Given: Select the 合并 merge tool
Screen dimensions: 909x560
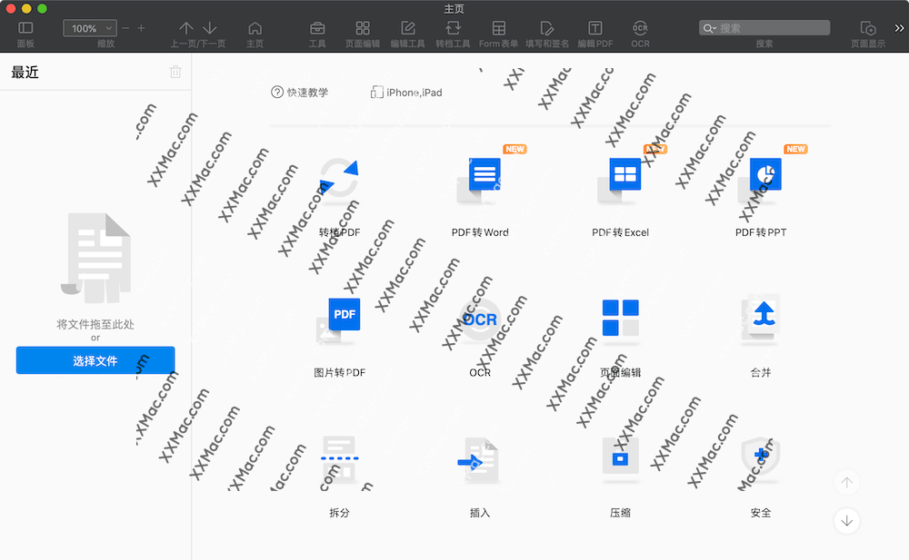Looking at the screenshot, I should tap(760, 319).
